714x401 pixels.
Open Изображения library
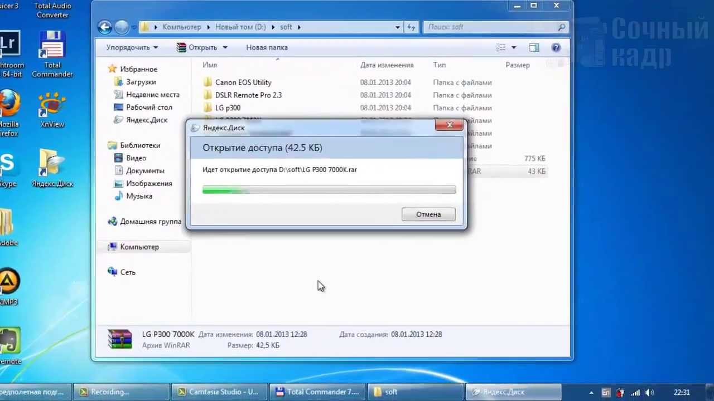coord(149,183)
